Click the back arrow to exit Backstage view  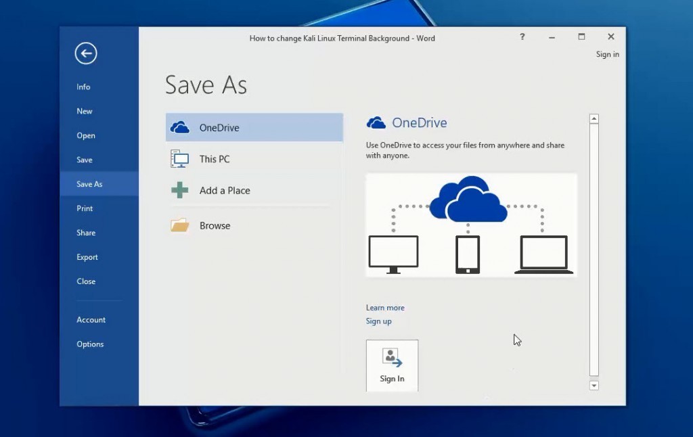[85, 53]
